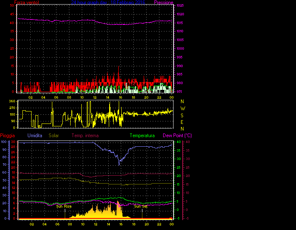Select the 'W' wind direction letter
This screenshot has width=296, height=230.
point(182,108)
